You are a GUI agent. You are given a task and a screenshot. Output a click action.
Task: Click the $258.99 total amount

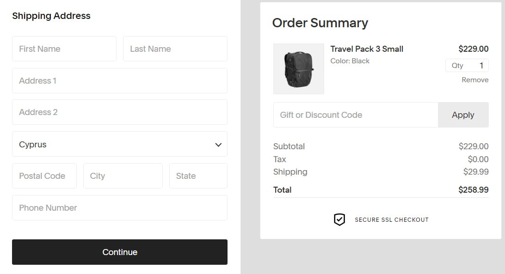[x=473, y=190]
